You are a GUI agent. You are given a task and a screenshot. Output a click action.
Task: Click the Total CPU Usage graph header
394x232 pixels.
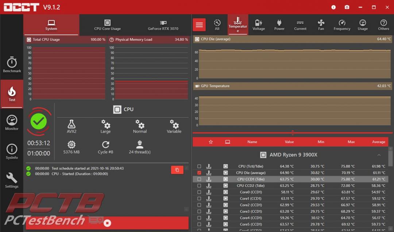tap(66, 40)
